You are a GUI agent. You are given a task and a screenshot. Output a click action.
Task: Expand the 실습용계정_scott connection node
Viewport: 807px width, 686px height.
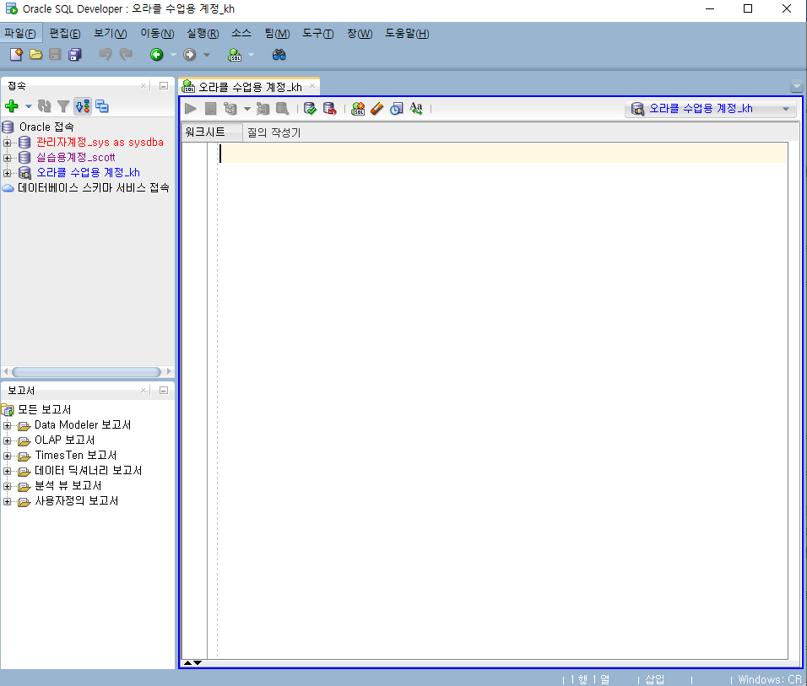(8, 158)
